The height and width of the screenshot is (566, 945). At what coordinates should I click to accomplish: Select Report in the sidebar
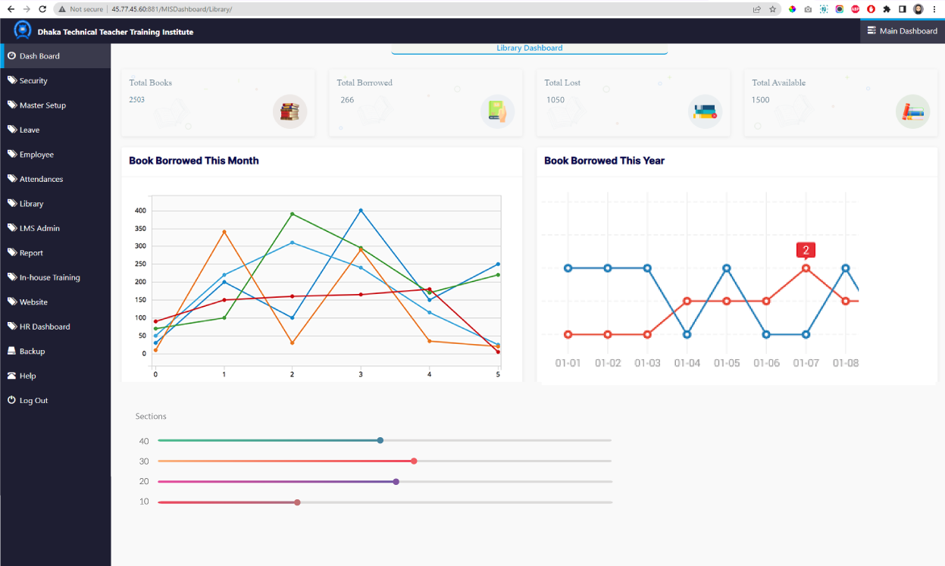(x=31, y=253)
